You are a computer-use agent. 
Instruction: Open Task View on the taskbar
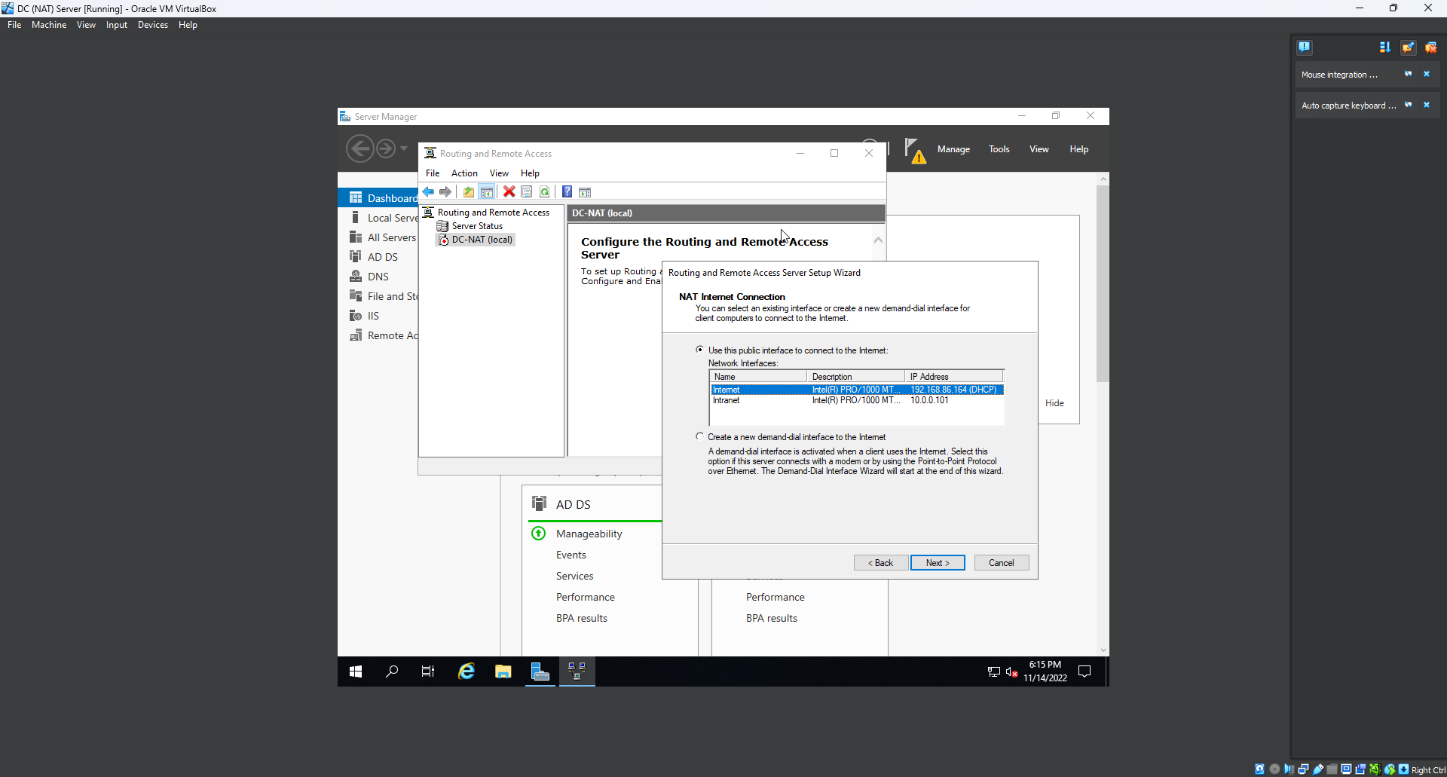[428, 671]
